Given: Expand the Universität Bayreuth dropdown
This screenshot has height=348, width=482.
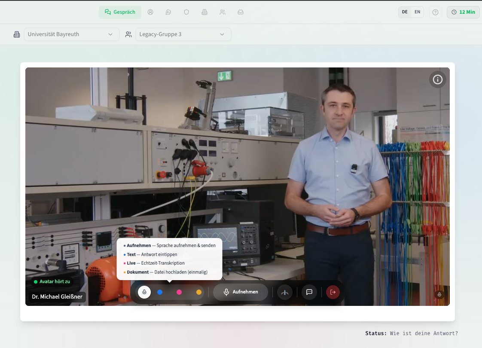Looking at the screenshot, I should (x=72, y=34).
